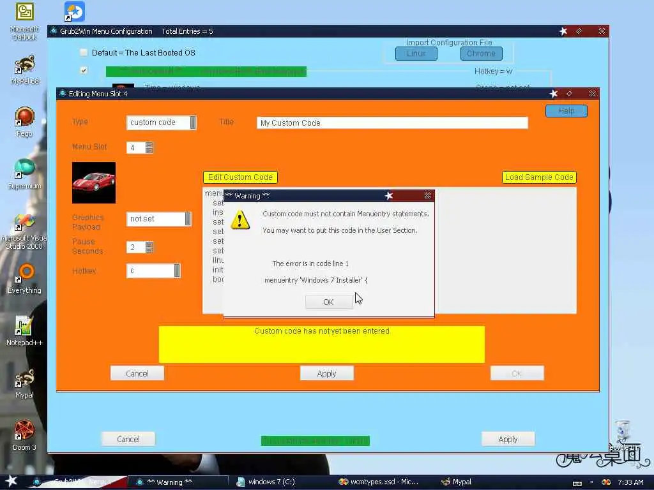Screen dimensions: 654x490
Task: Open the star start button on the taskbar
Action: [11, 481]
